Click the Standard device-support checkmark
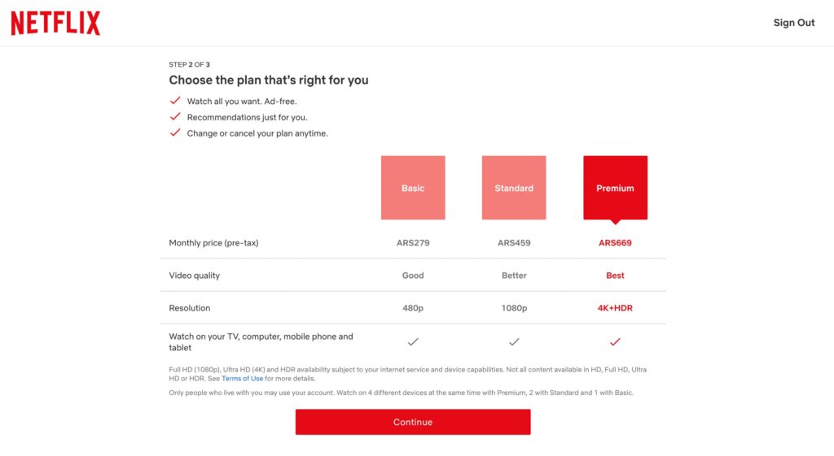834x456 pixels. coord(514,342)
